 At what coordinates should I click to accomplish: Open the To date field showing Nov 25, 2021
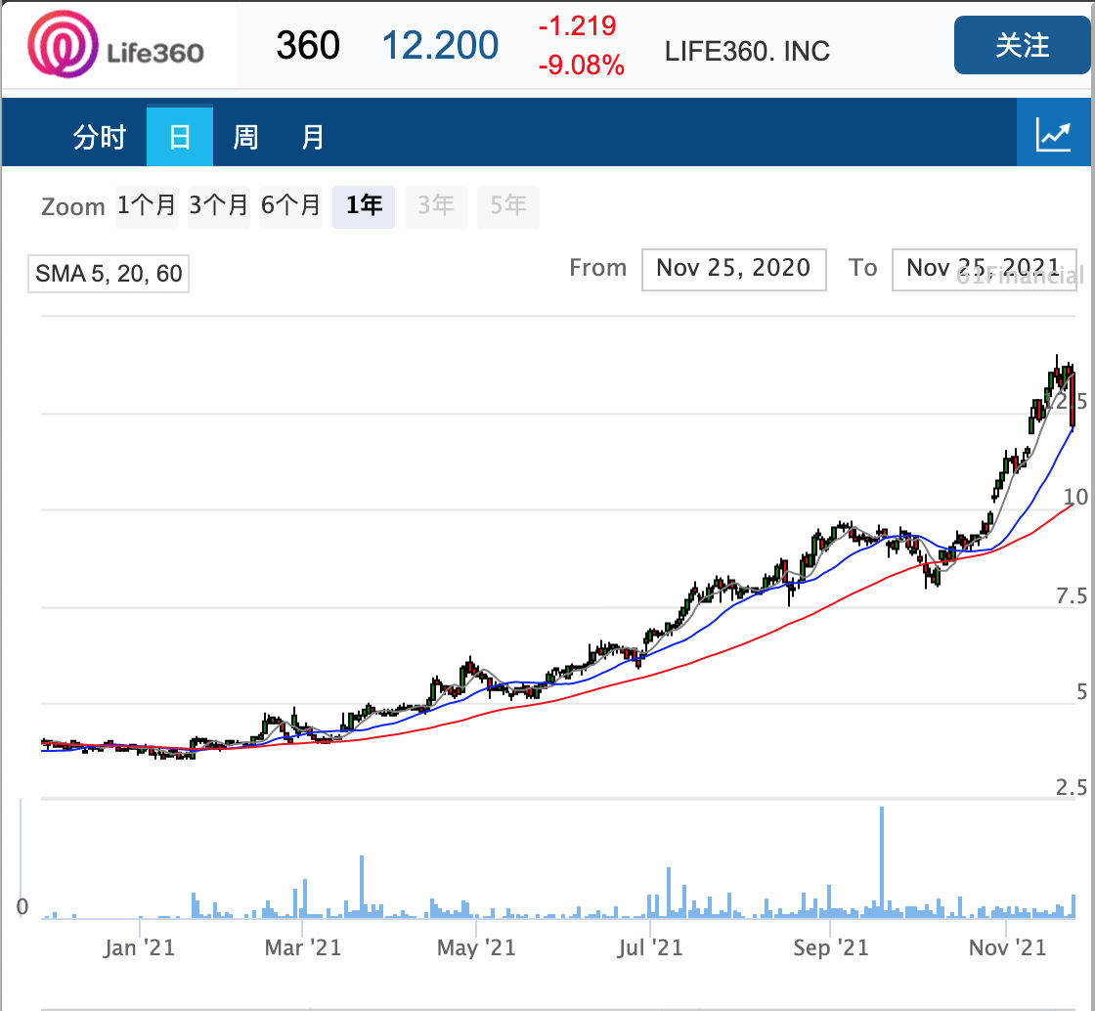coord(984,269)
